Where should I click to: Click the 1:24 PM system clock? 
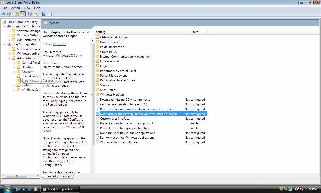point(311,189)
